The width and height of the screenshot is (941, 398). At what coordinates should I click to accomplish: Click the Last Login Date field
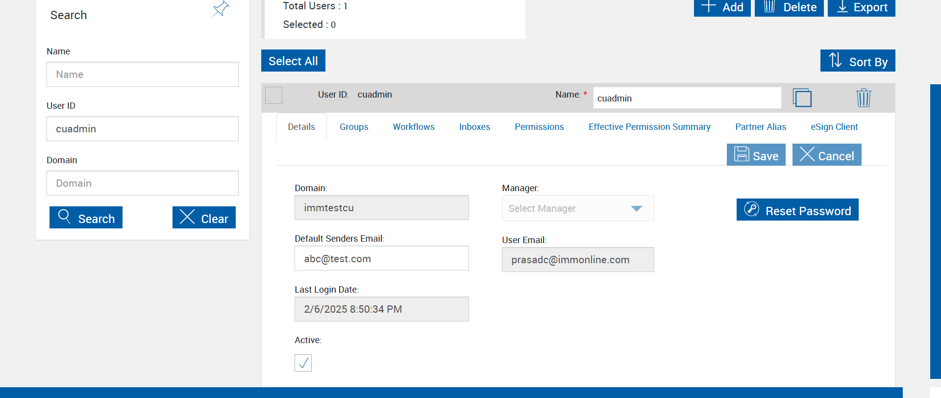click(382, 309)
